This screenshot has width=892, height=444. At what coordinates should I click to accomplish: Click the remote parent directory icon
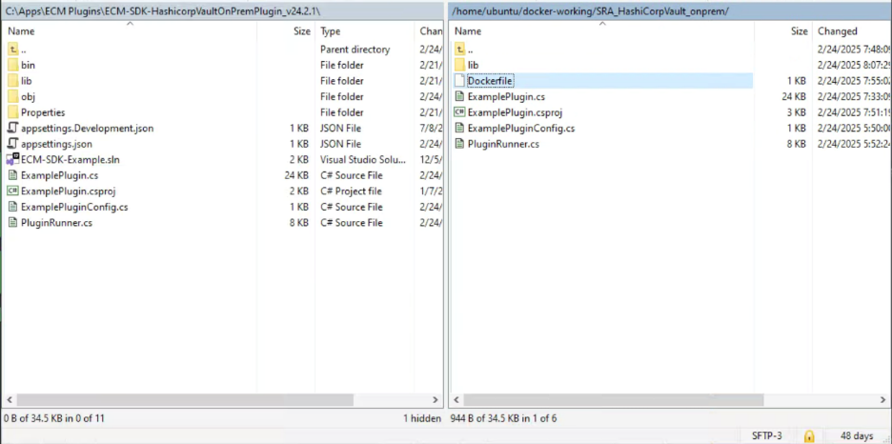(459, 50)
